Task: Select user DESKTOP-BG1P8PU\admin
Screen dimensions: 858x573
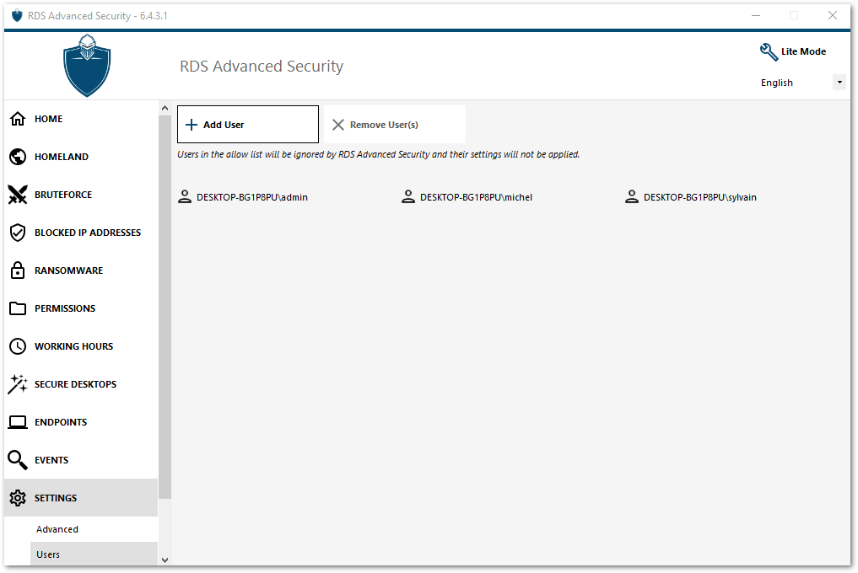Action: (x=243, y=197)
